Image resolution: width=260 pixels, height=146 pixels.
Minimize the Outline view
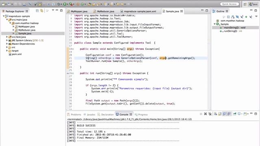tap(251, 11)
